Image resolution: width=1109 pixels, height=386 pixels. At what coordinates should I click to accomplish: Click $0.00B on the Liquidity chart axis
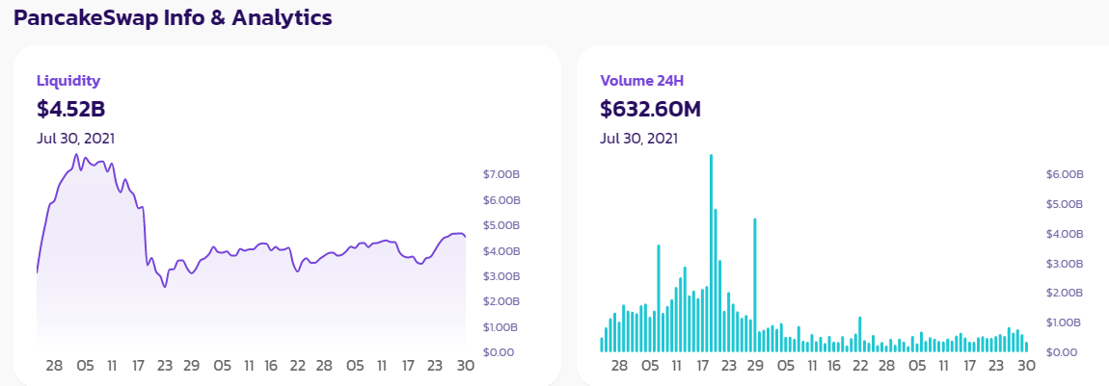coord(500,351)
